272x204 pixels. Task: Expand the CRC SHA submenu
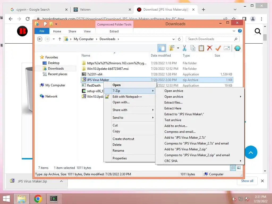coord(240,161)
